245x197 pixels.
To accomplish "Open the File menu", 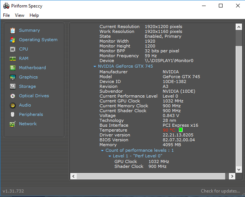I will coord(6,15).
